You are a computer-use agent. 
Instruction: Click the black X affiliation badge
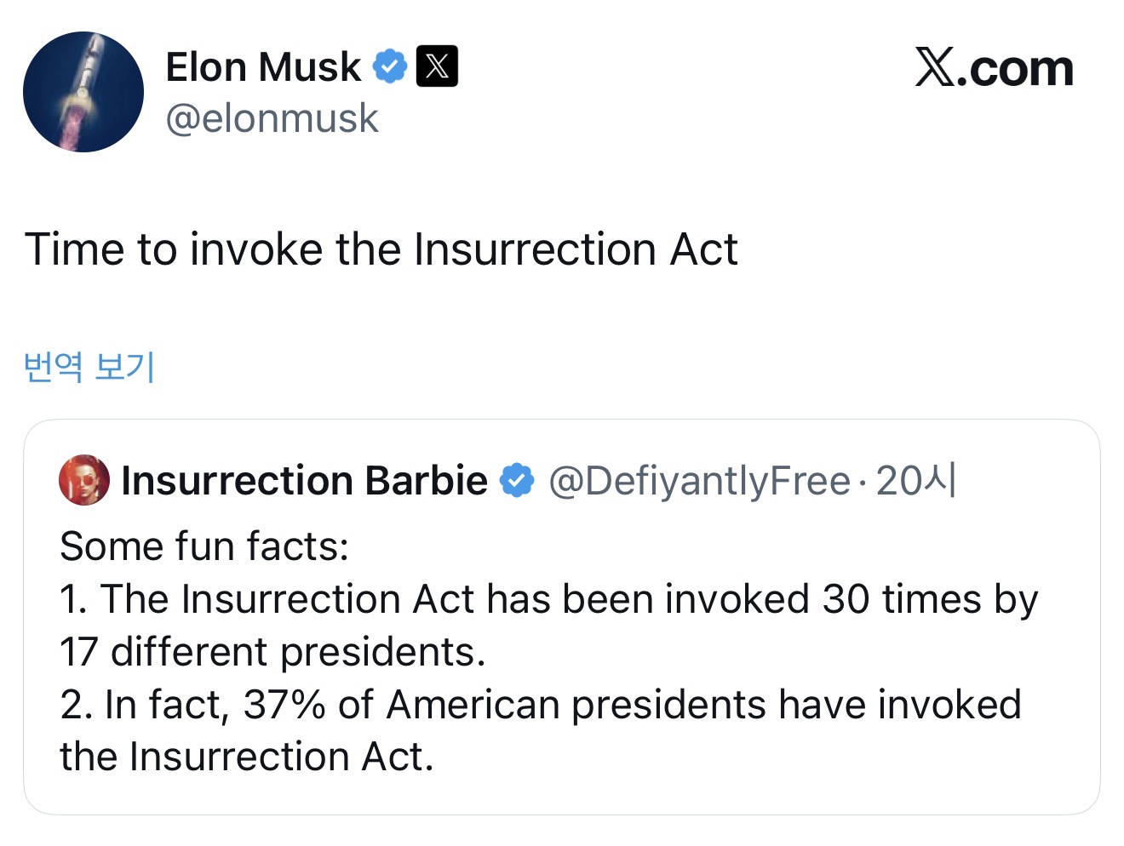pyautogui.click(x=437, y=66)
